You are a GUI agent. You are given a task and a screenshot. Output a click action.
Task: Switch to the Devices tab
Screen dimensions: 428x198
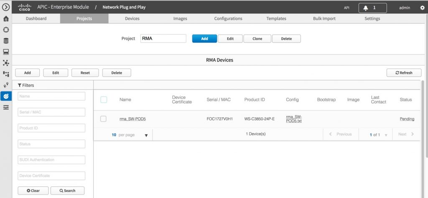point(132,18)
